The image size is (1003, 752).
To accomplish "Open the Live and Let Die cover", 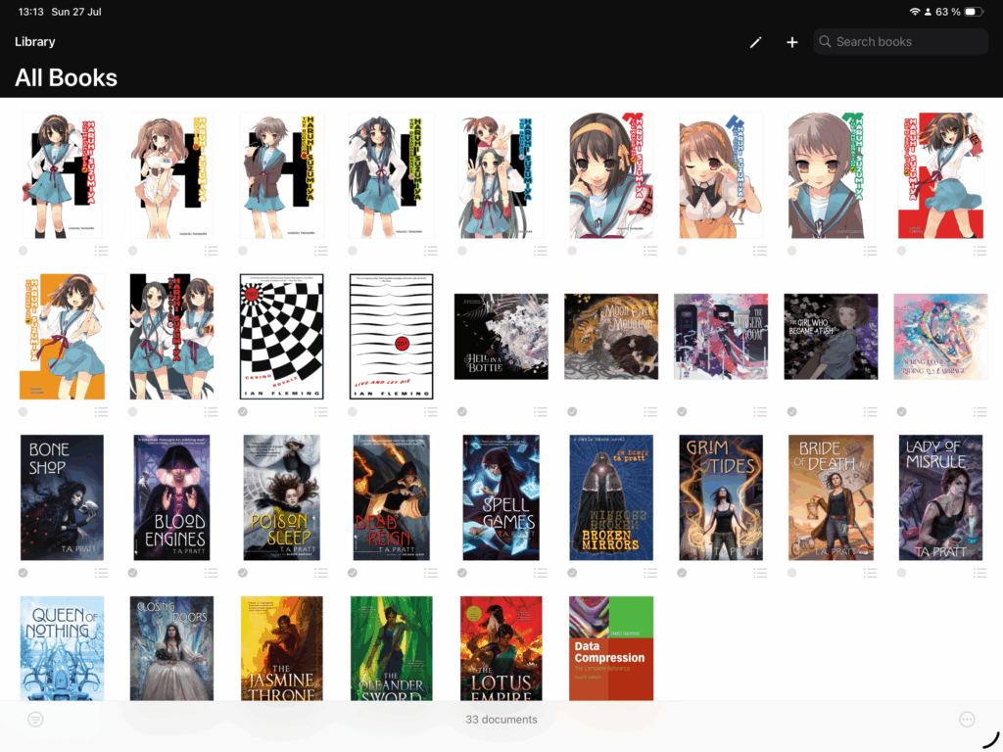I will tap(392, 337).
